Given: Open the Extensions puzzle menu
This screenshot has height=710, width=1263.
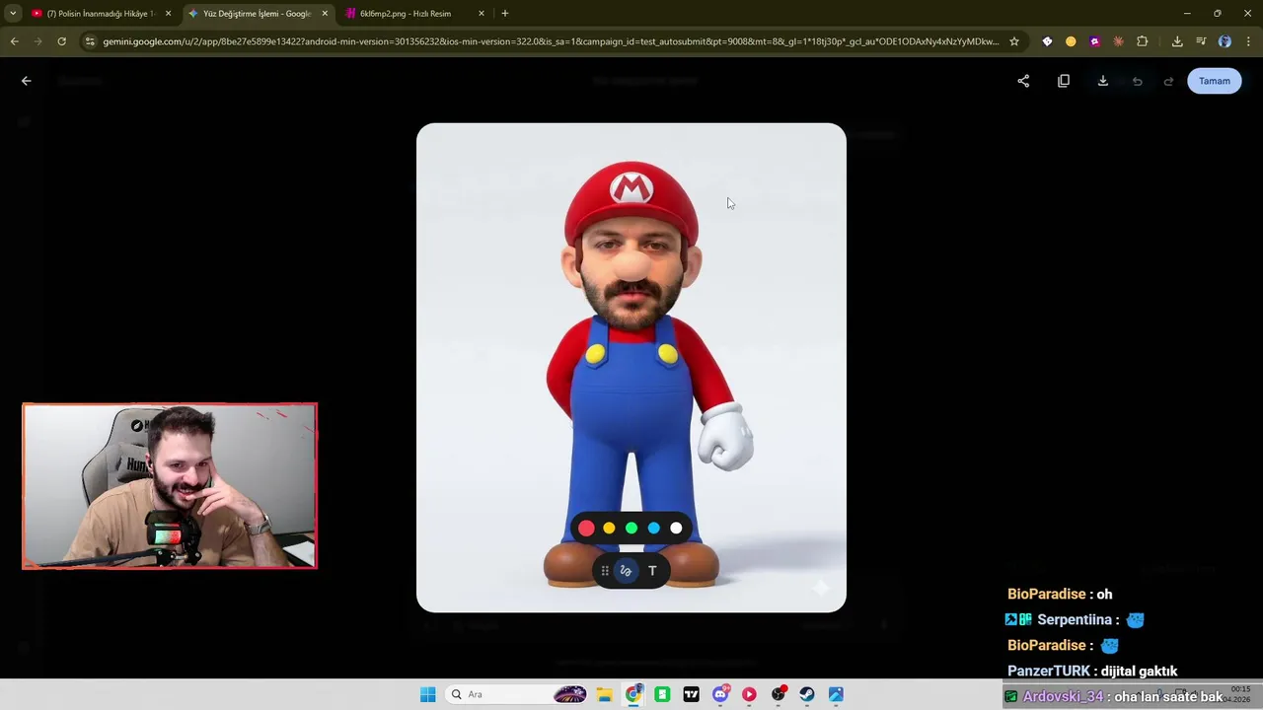Looking at the screenshot, I should click(1143, 41).
